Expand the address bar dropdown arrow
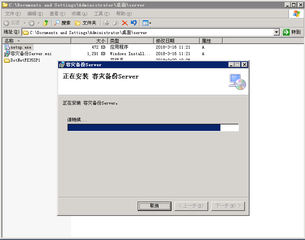This screenshot has height=240, width=305. pos(277,33)
